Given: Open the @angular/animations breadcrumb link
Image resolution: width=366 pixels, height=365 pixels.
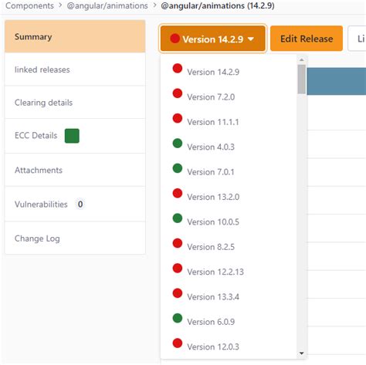Looking at the screenshot, I should pyautogui.click(x=107, y=5).
